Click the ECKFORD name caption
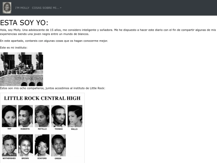Viewport: 217px width, 163px height. [42, 158]
